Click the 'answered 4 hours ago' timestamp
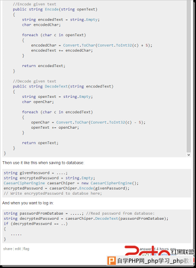The width and height of the screenshot is (196, 268). (158, 249)
